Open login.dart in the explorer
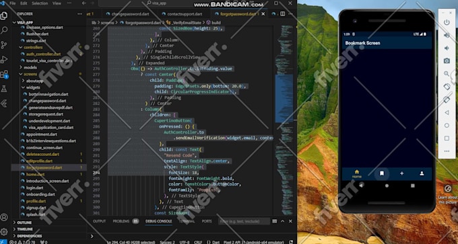The image size is (458, 244). (34, 188)
